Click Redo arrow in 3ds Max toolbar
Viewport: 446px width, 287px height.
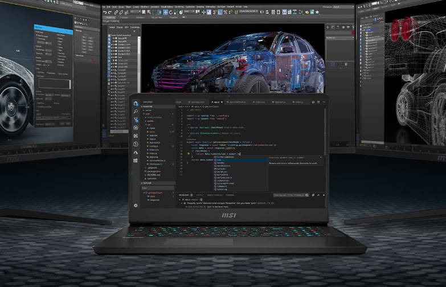coord(109,12)
